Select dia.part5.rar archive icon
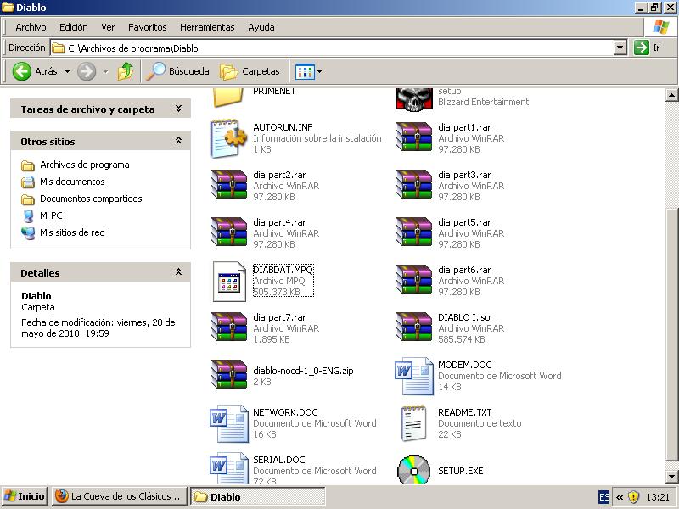Screen dimensions: 679x509 [414, 232]
